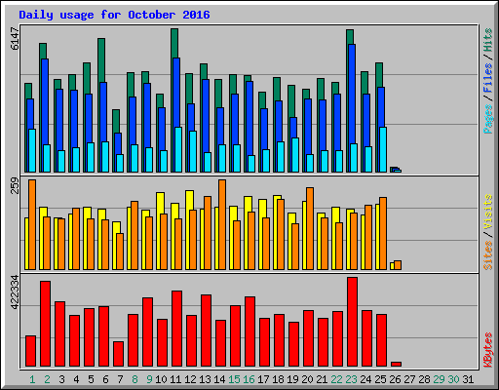Click the red KBytes bar for day 1
The image size is (499, 390).
coord(30,351)
